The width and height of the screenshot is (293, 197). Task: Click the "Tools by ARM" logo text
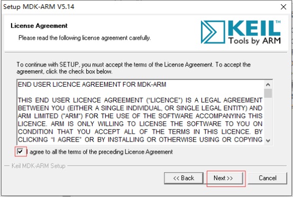(x=254, y=41)
